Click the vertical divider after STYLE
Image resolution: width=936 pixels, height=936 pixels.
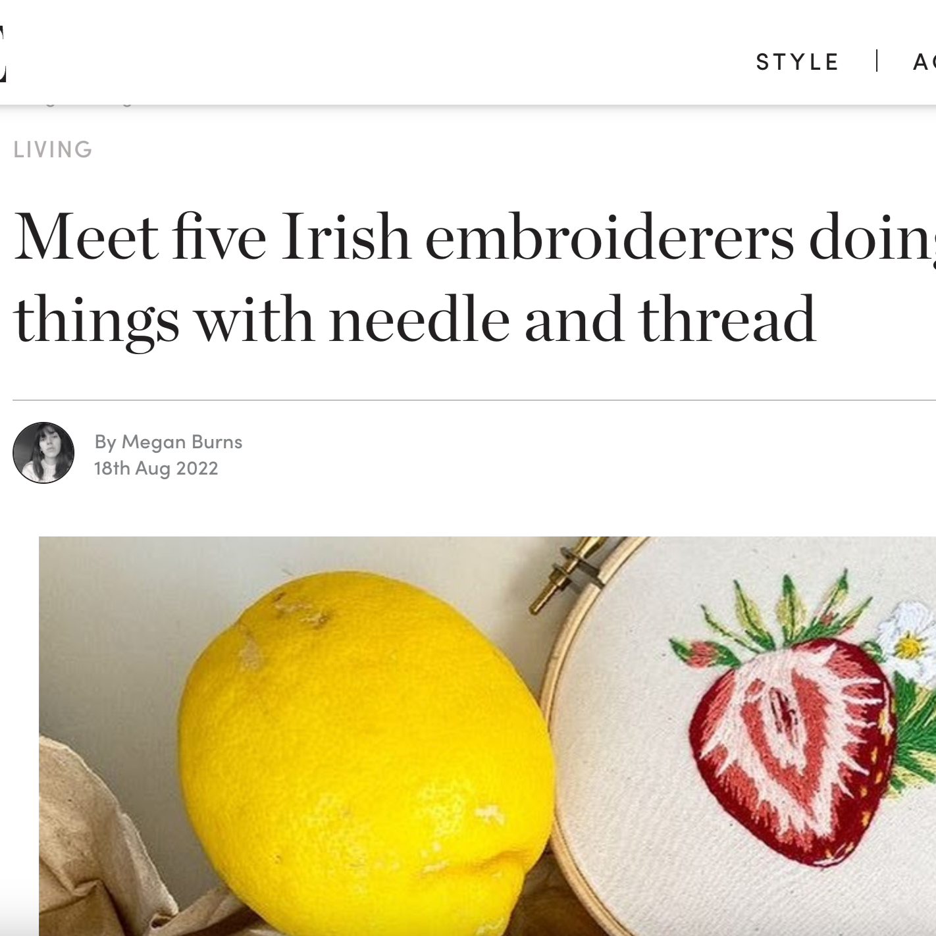877,61
